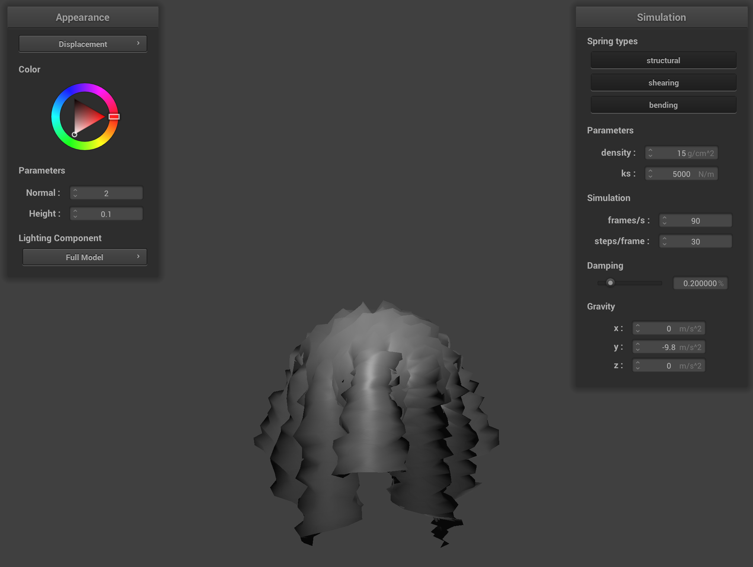Select the Appearance panel header
Image resolution: width=753 pixels, height=567 pixels.
pyautogui.click(x=83, y=17)
